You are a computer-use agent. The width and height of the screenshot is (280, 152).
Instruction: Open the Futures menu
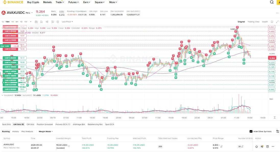point(74,2)
